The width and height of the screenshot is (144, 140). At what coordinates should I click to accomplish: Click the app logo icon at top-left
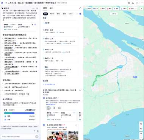2,3
